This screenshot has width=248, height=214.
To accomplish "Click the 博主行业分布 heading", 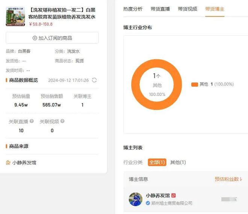I will tap(138, 27).
